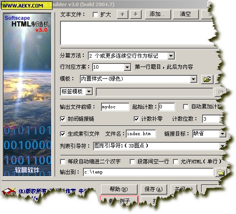Click the 保存(A) button

154,189
